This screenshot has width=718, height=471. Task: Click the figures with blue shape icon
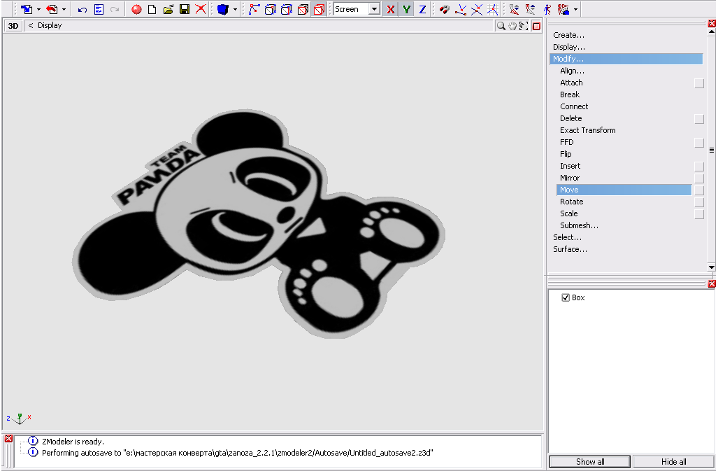(563, 9)
